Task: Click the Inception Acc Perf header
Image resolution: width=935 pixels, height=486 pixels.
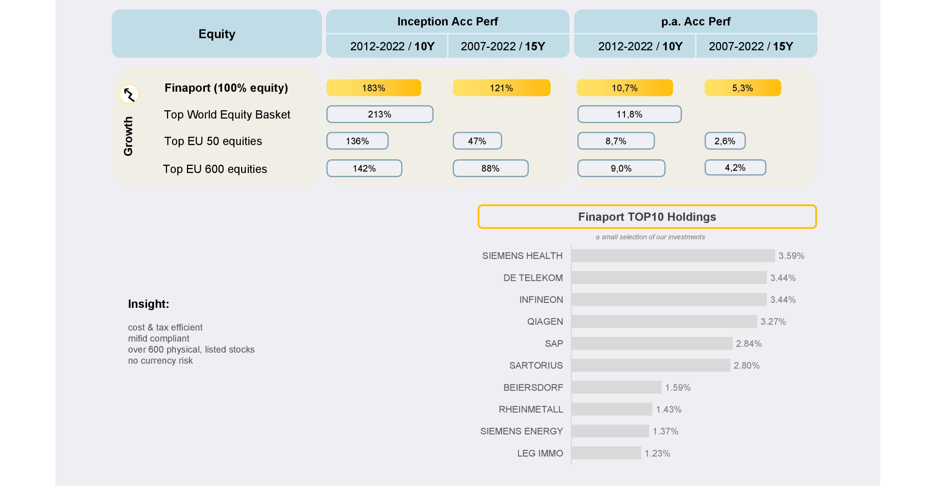Action: tap(447, 21)
